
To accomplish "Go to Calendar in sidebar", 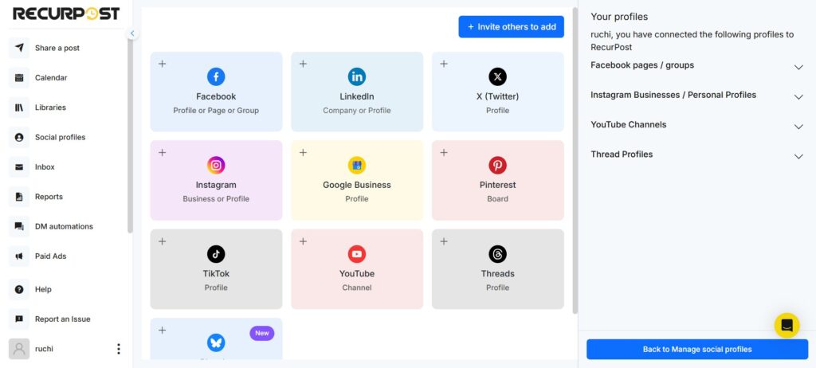I will [51, 77].
